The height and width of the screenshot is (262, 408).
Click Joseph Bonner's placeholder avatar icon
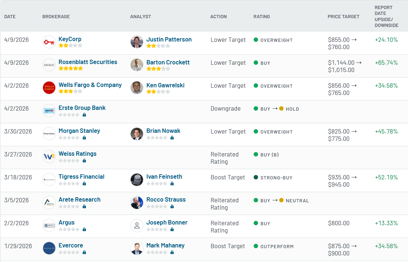pyautogui.click(x=136, y=225)
